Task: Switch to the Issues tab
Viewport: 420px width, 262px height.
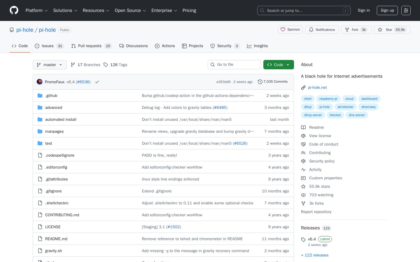Action: [x=49, y=46]
